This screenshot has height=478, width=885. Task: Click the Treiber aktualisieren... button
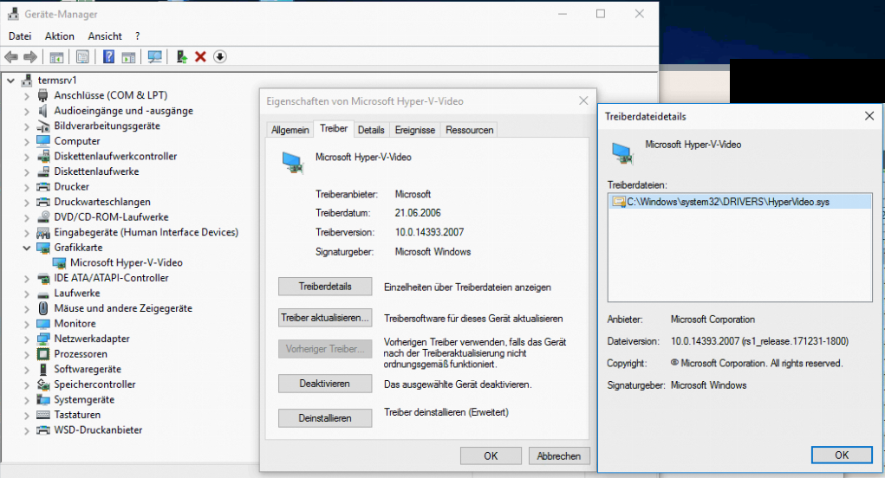[x=325, y=318]
